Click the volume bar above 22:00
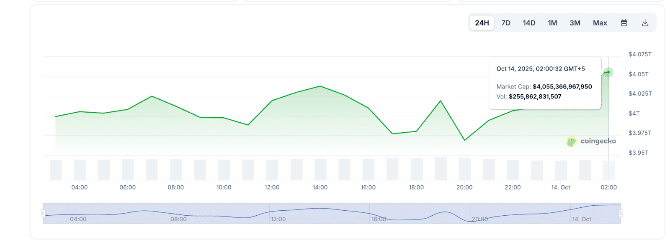This screenshot has height=242, width=670. click(x=513, y=170)
